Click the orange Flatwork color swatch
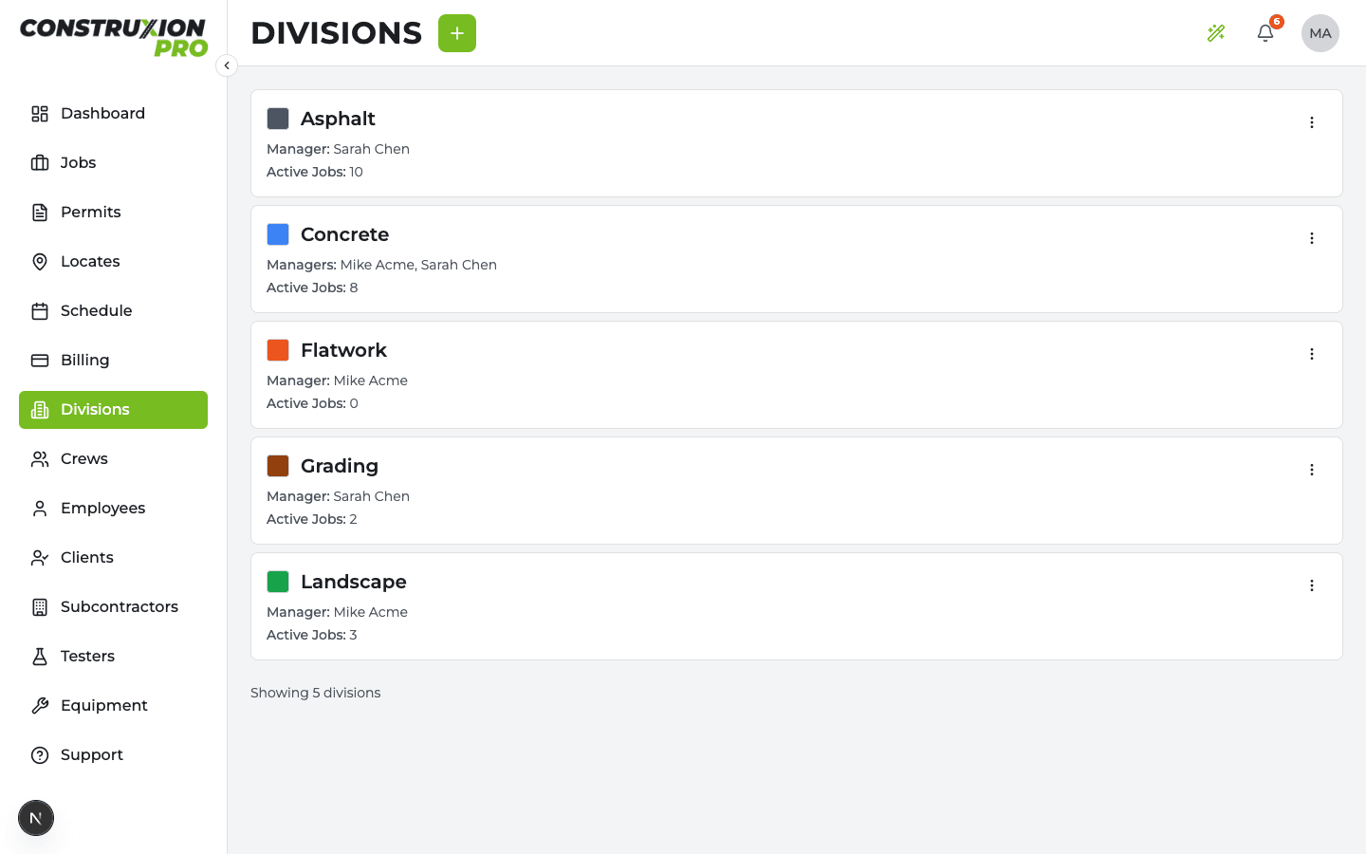1366x854 pixels. [x=278, y=350]
